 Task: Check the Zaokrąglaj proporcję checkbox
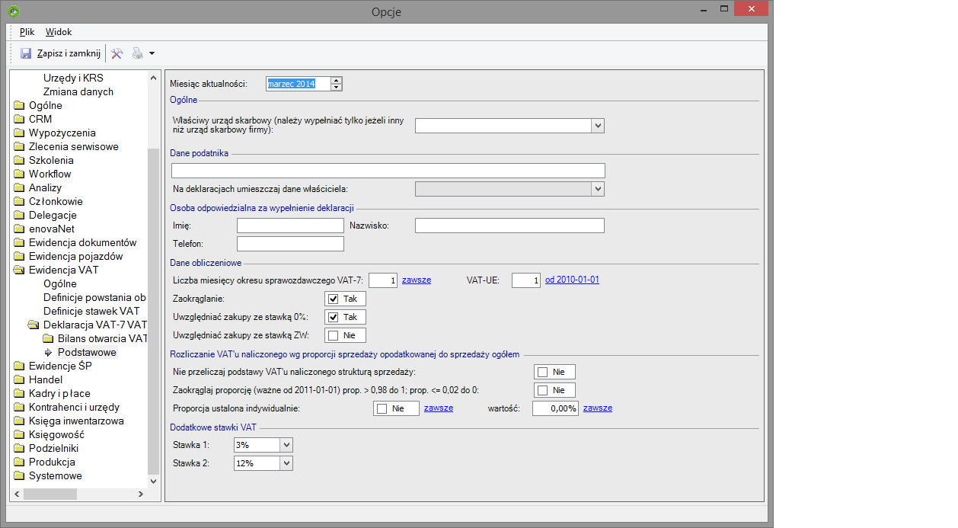(542, 391)
